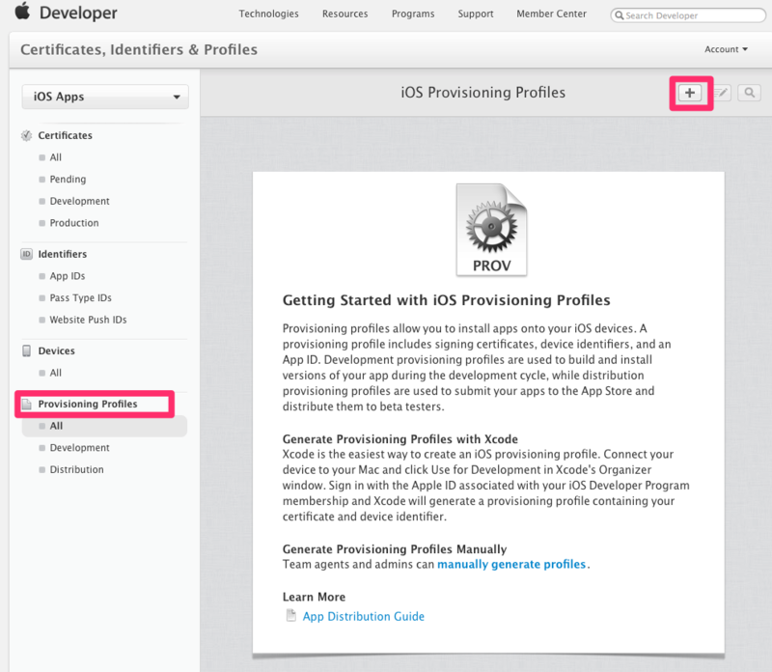Viewport: 772px width, 672px height.
Task: Click the Provisioning Profiles heading
Action: 88,404
